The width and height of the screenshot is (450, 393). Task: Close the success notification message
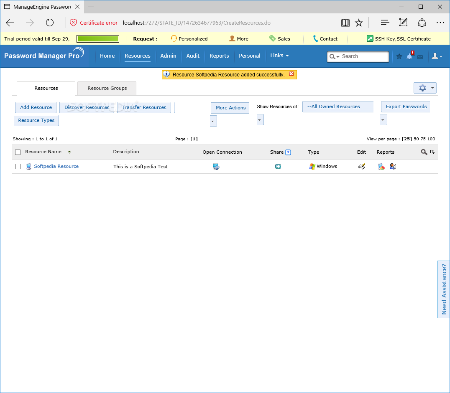point(291,74)
